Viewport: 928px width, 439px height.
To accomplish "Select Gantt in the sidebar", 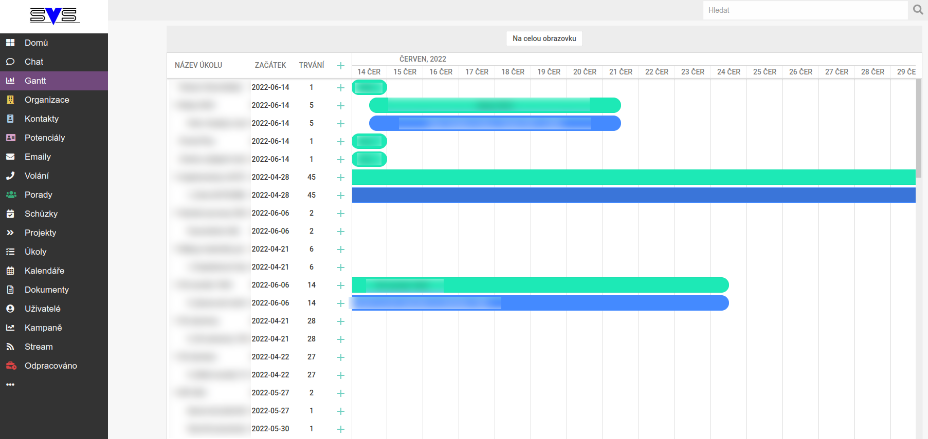I will [35, 81].
